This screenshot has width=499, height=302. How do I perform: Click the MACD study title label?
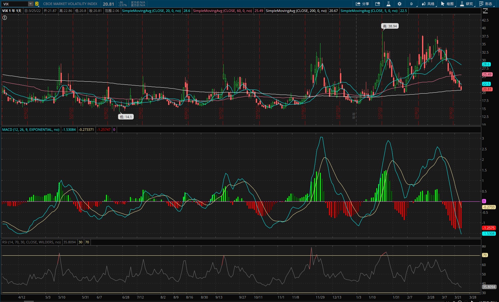[x=31, y=130]
